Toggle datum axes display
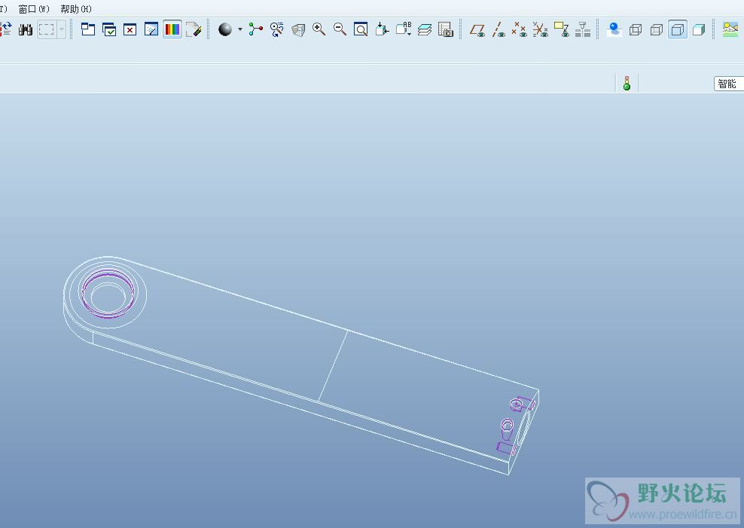The image size is (744, 528). point(499,30)
